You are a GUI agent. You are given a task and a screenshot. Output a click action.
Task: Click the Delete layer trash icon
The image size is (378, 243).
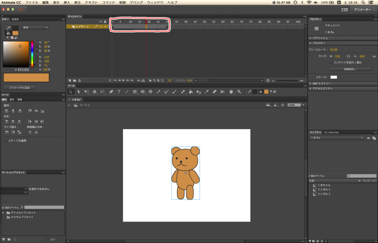click(80, 80)
